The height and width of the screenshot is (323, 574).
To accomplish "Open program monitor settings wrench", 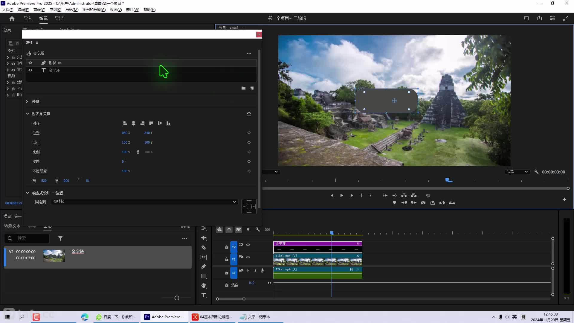I will pos(536,172).
